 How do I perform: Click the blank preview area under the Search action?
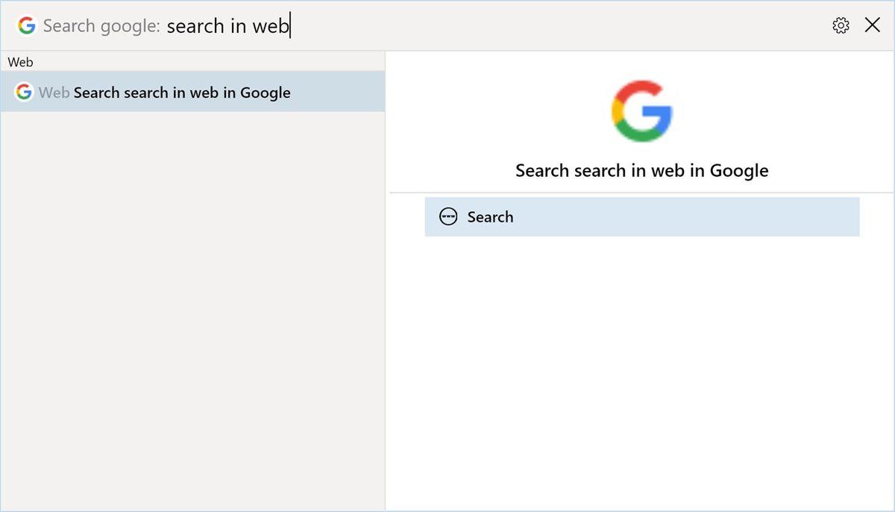pos(642,373)
